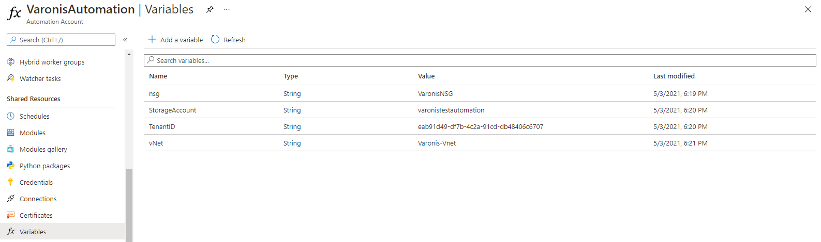The height and width of the screenshot is (242, 821).
Task: Click the sidebar Search (Ctrl+/) box
Action: pos(61,40)
